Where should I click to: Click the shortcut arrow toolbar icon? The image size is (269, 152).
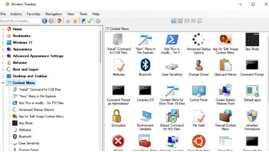coord(83,21)
